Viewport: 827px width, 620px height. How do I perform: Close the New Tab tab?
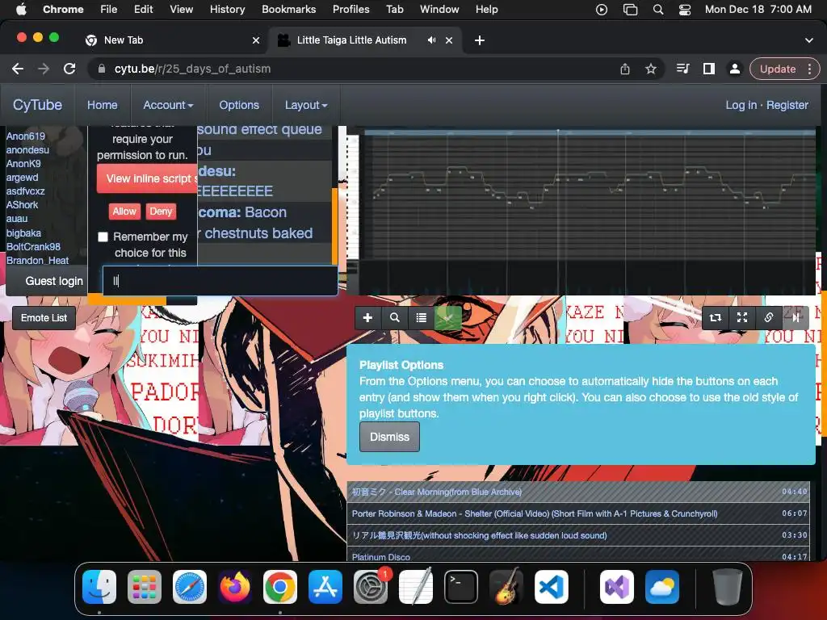pyautogui.click(x=256, y=40)
